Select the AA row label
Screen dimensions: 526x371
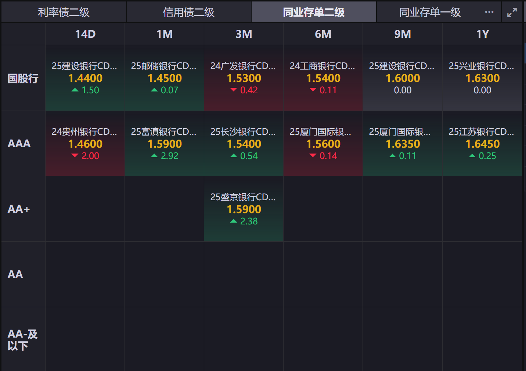[15, 274]
